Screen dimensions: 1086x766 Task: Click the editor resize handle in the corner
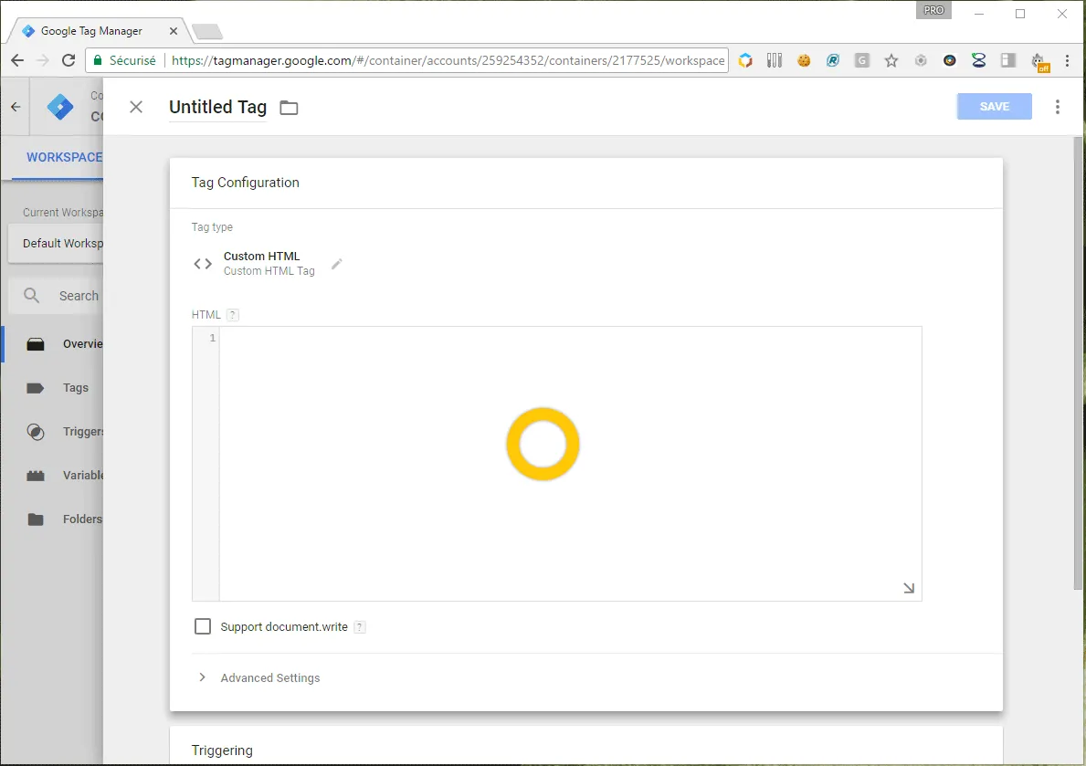(909, 589)
